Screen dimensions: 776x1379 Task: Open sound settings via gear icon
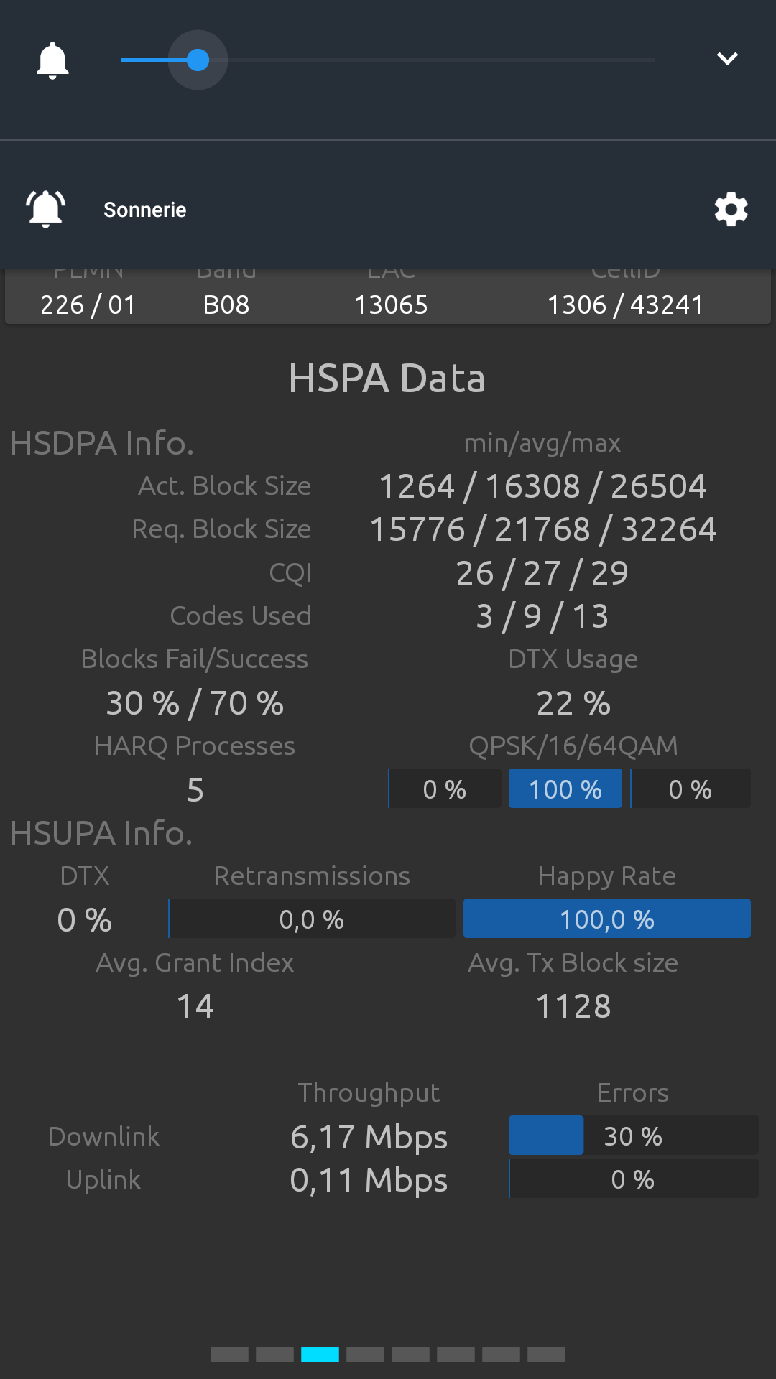(x=731, y=210)
